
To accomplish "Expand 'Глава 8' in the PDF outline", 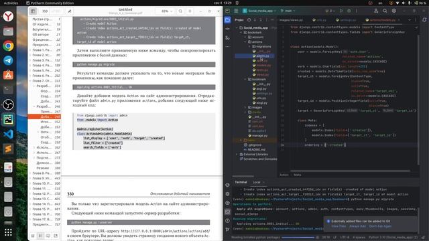I will [x=30, y=173].
